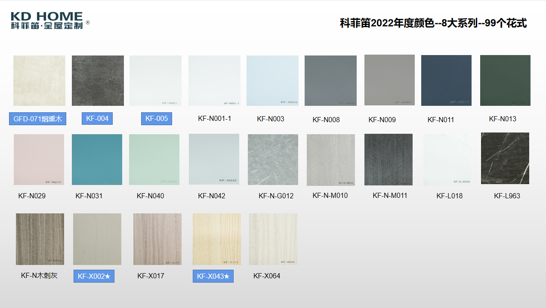Select the slate gray swatch above KF-N008
The width and height of the screenshot is (546, 308).
(330, 80)
